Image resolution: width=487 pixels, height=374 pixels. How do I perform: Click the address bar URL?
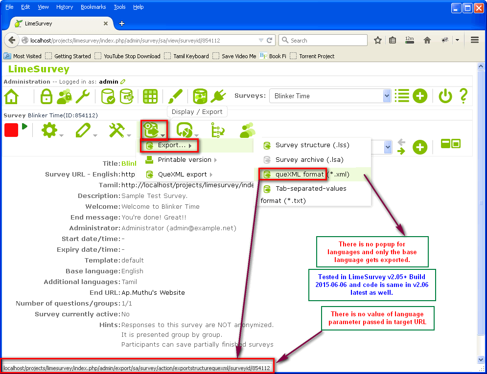point(125,40)
